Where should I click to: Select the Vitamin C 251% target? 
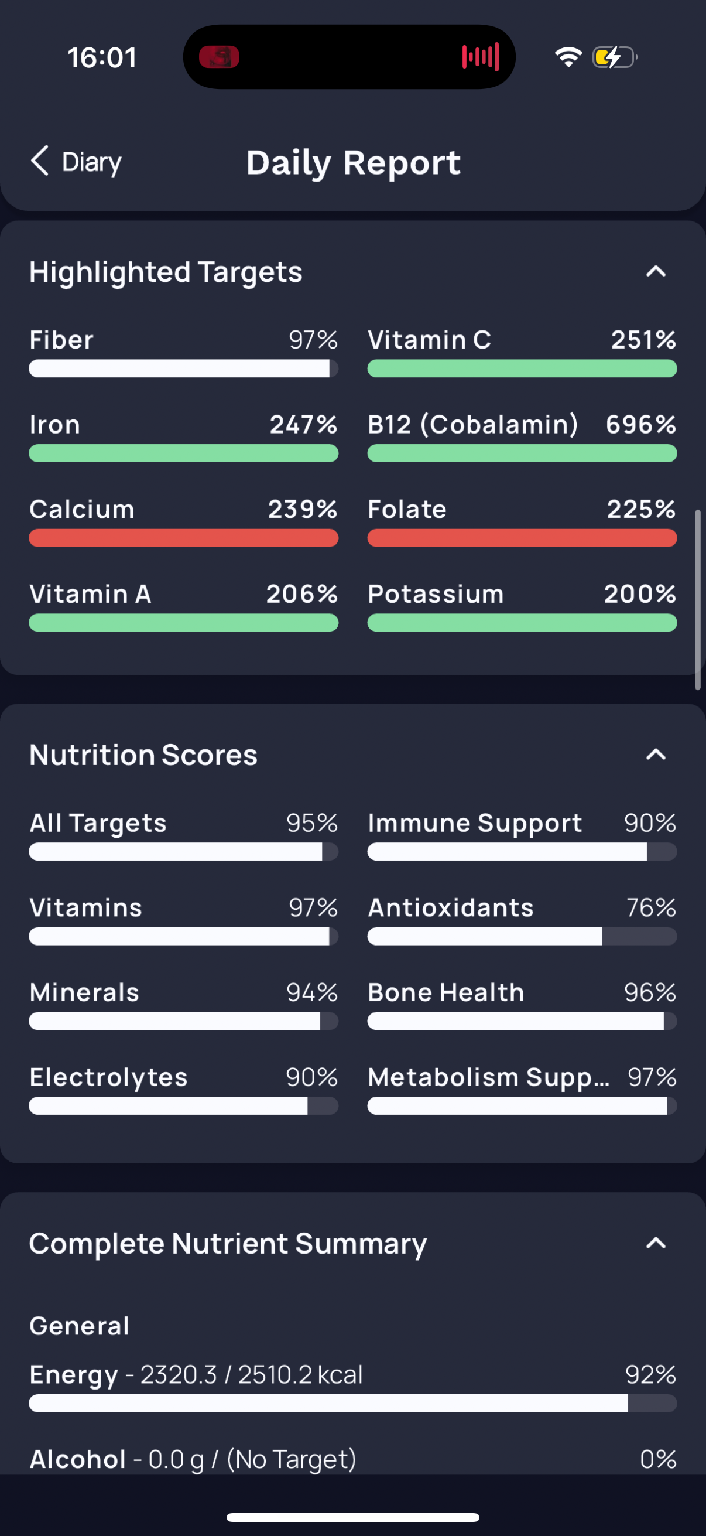tap(522, 352)
